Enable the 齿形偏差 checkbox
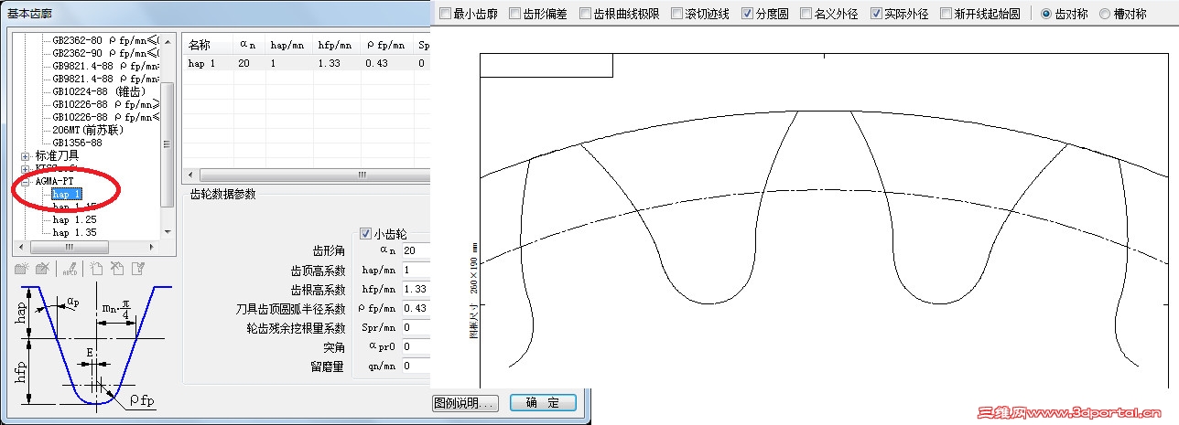 (x=514, y=14)
